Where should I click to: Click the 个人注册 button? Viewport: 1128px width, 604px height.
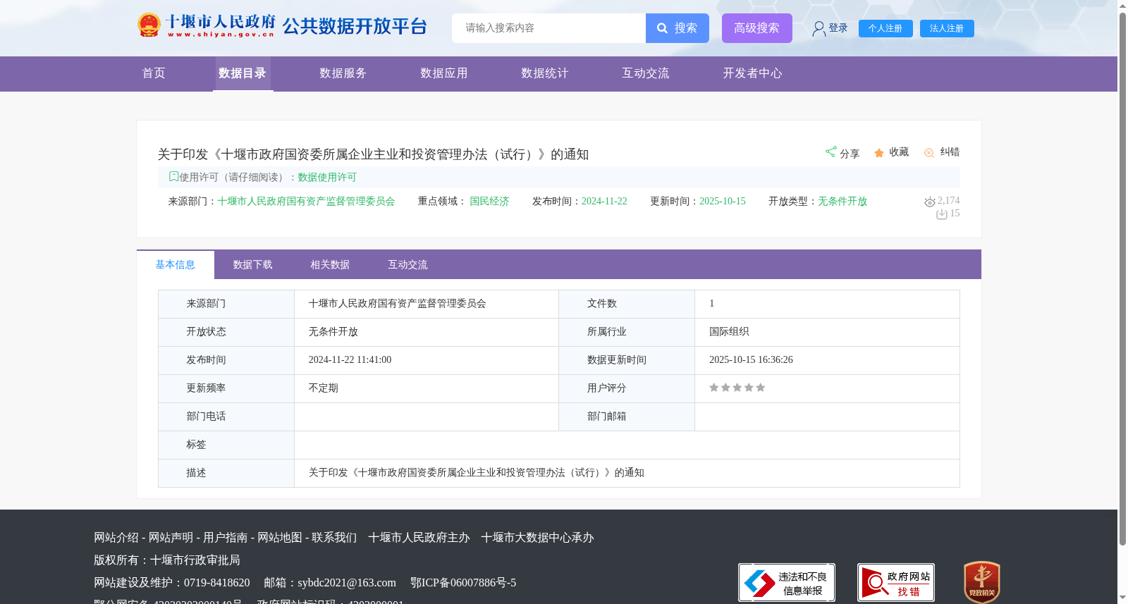[x=885, y=28]
